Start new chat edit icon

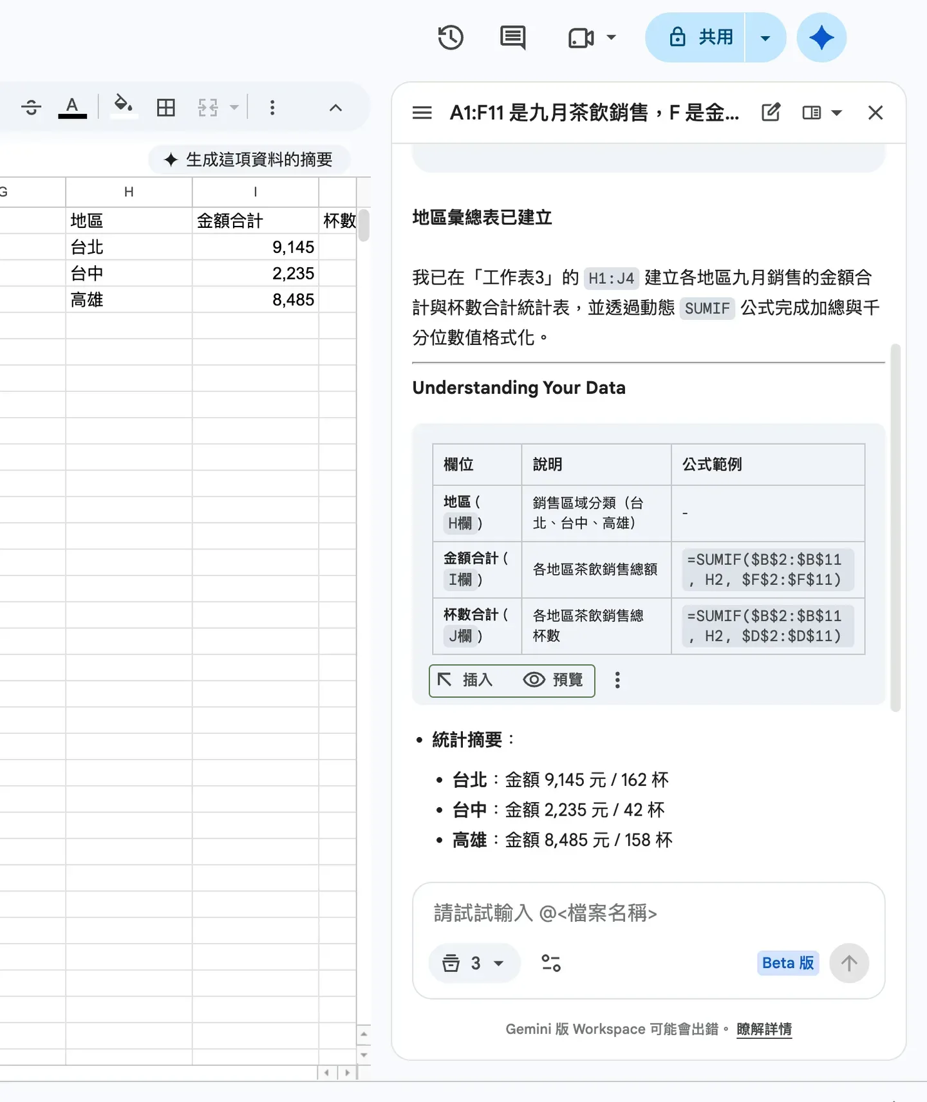coord(771,113)
